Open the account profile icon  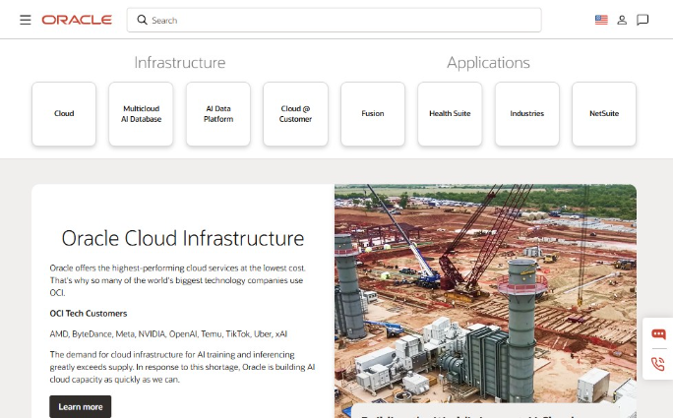coord(622,20)
